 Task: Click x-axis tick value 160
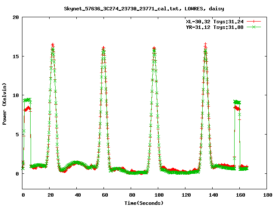pos(241,195)
